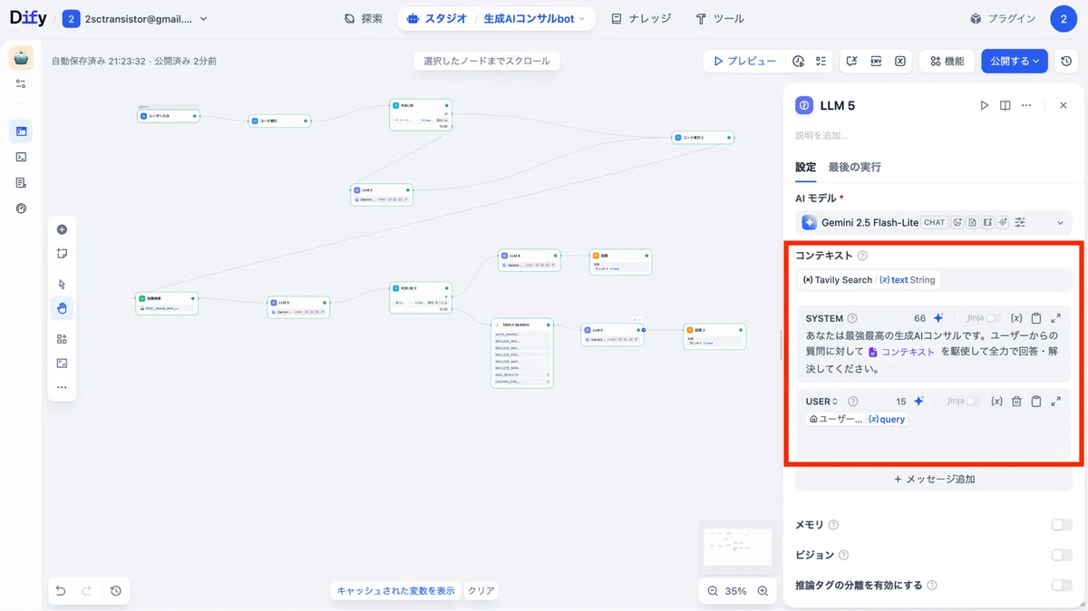The height and width of the screenshot is (611, 1088).
Task: Open ENV environment variables icon
Action: coord(876,61)
